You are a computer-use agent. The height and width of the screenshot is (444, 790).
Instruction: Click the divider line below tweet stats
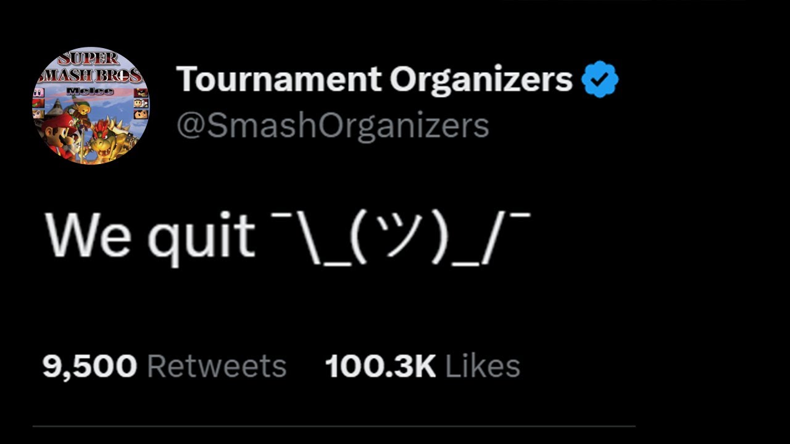333,425
